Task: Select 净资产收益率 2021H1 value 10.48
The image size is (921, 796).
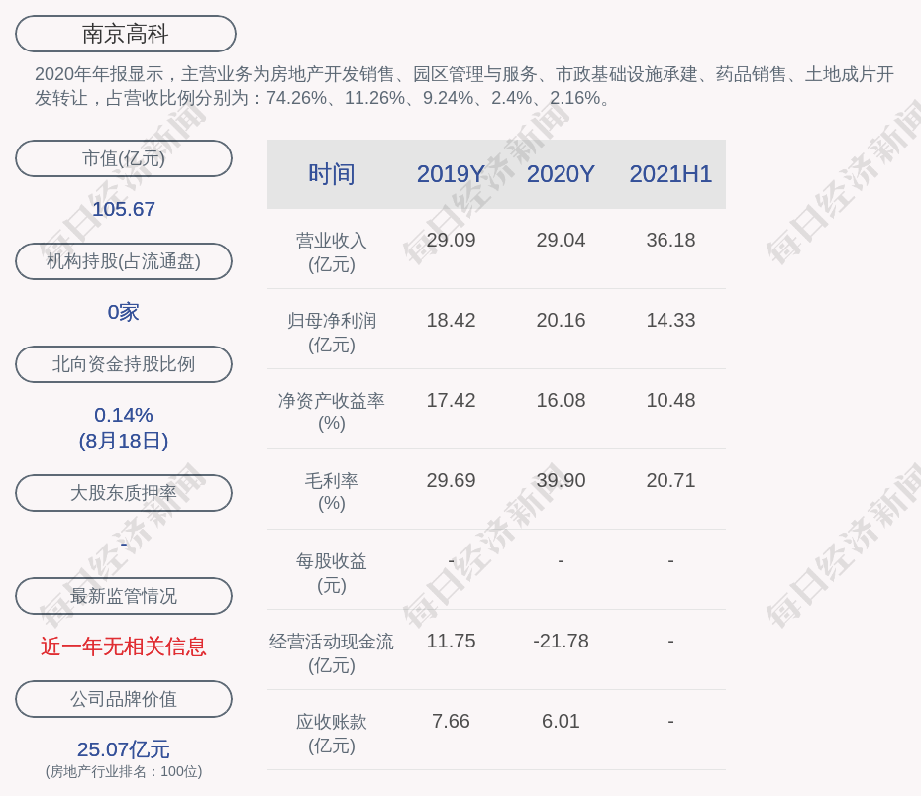Action: [670, 400]
